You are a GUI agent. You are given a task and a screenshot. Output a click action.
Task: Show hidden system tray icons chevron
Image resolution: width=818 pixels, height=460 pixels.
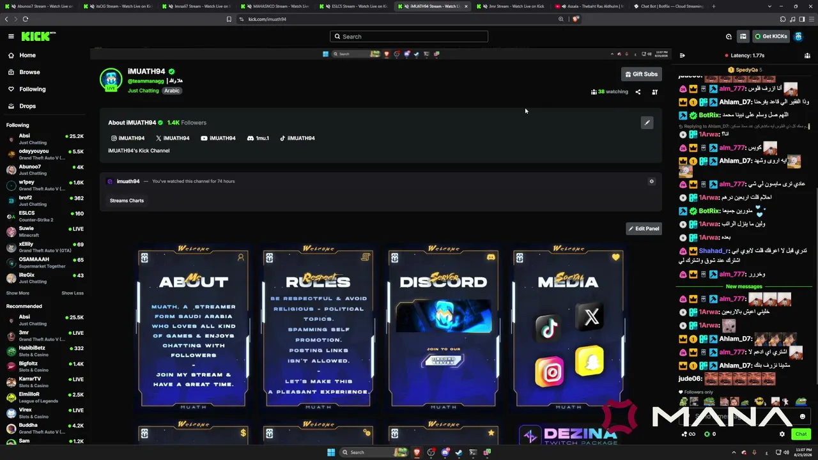tap(734, 452)
